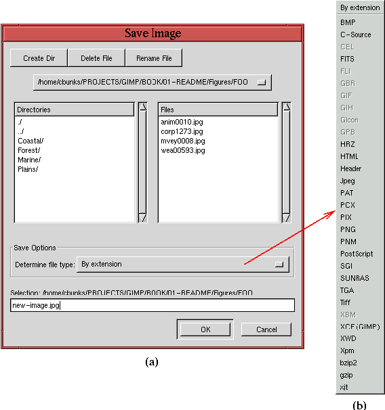Click the Delete File button

pyautogui.click(x=96, y=58)
